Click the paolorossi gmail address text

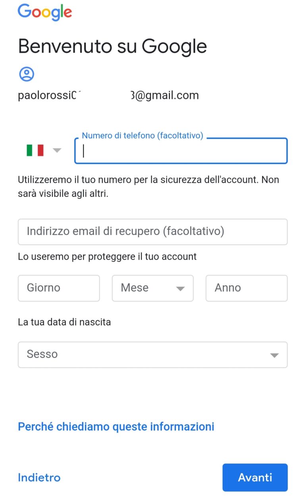point(108,95)
